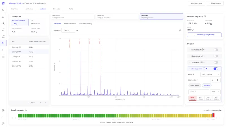Click chart info icon near Frequency field
Screen dimensions: 226x127
point(180,30)
